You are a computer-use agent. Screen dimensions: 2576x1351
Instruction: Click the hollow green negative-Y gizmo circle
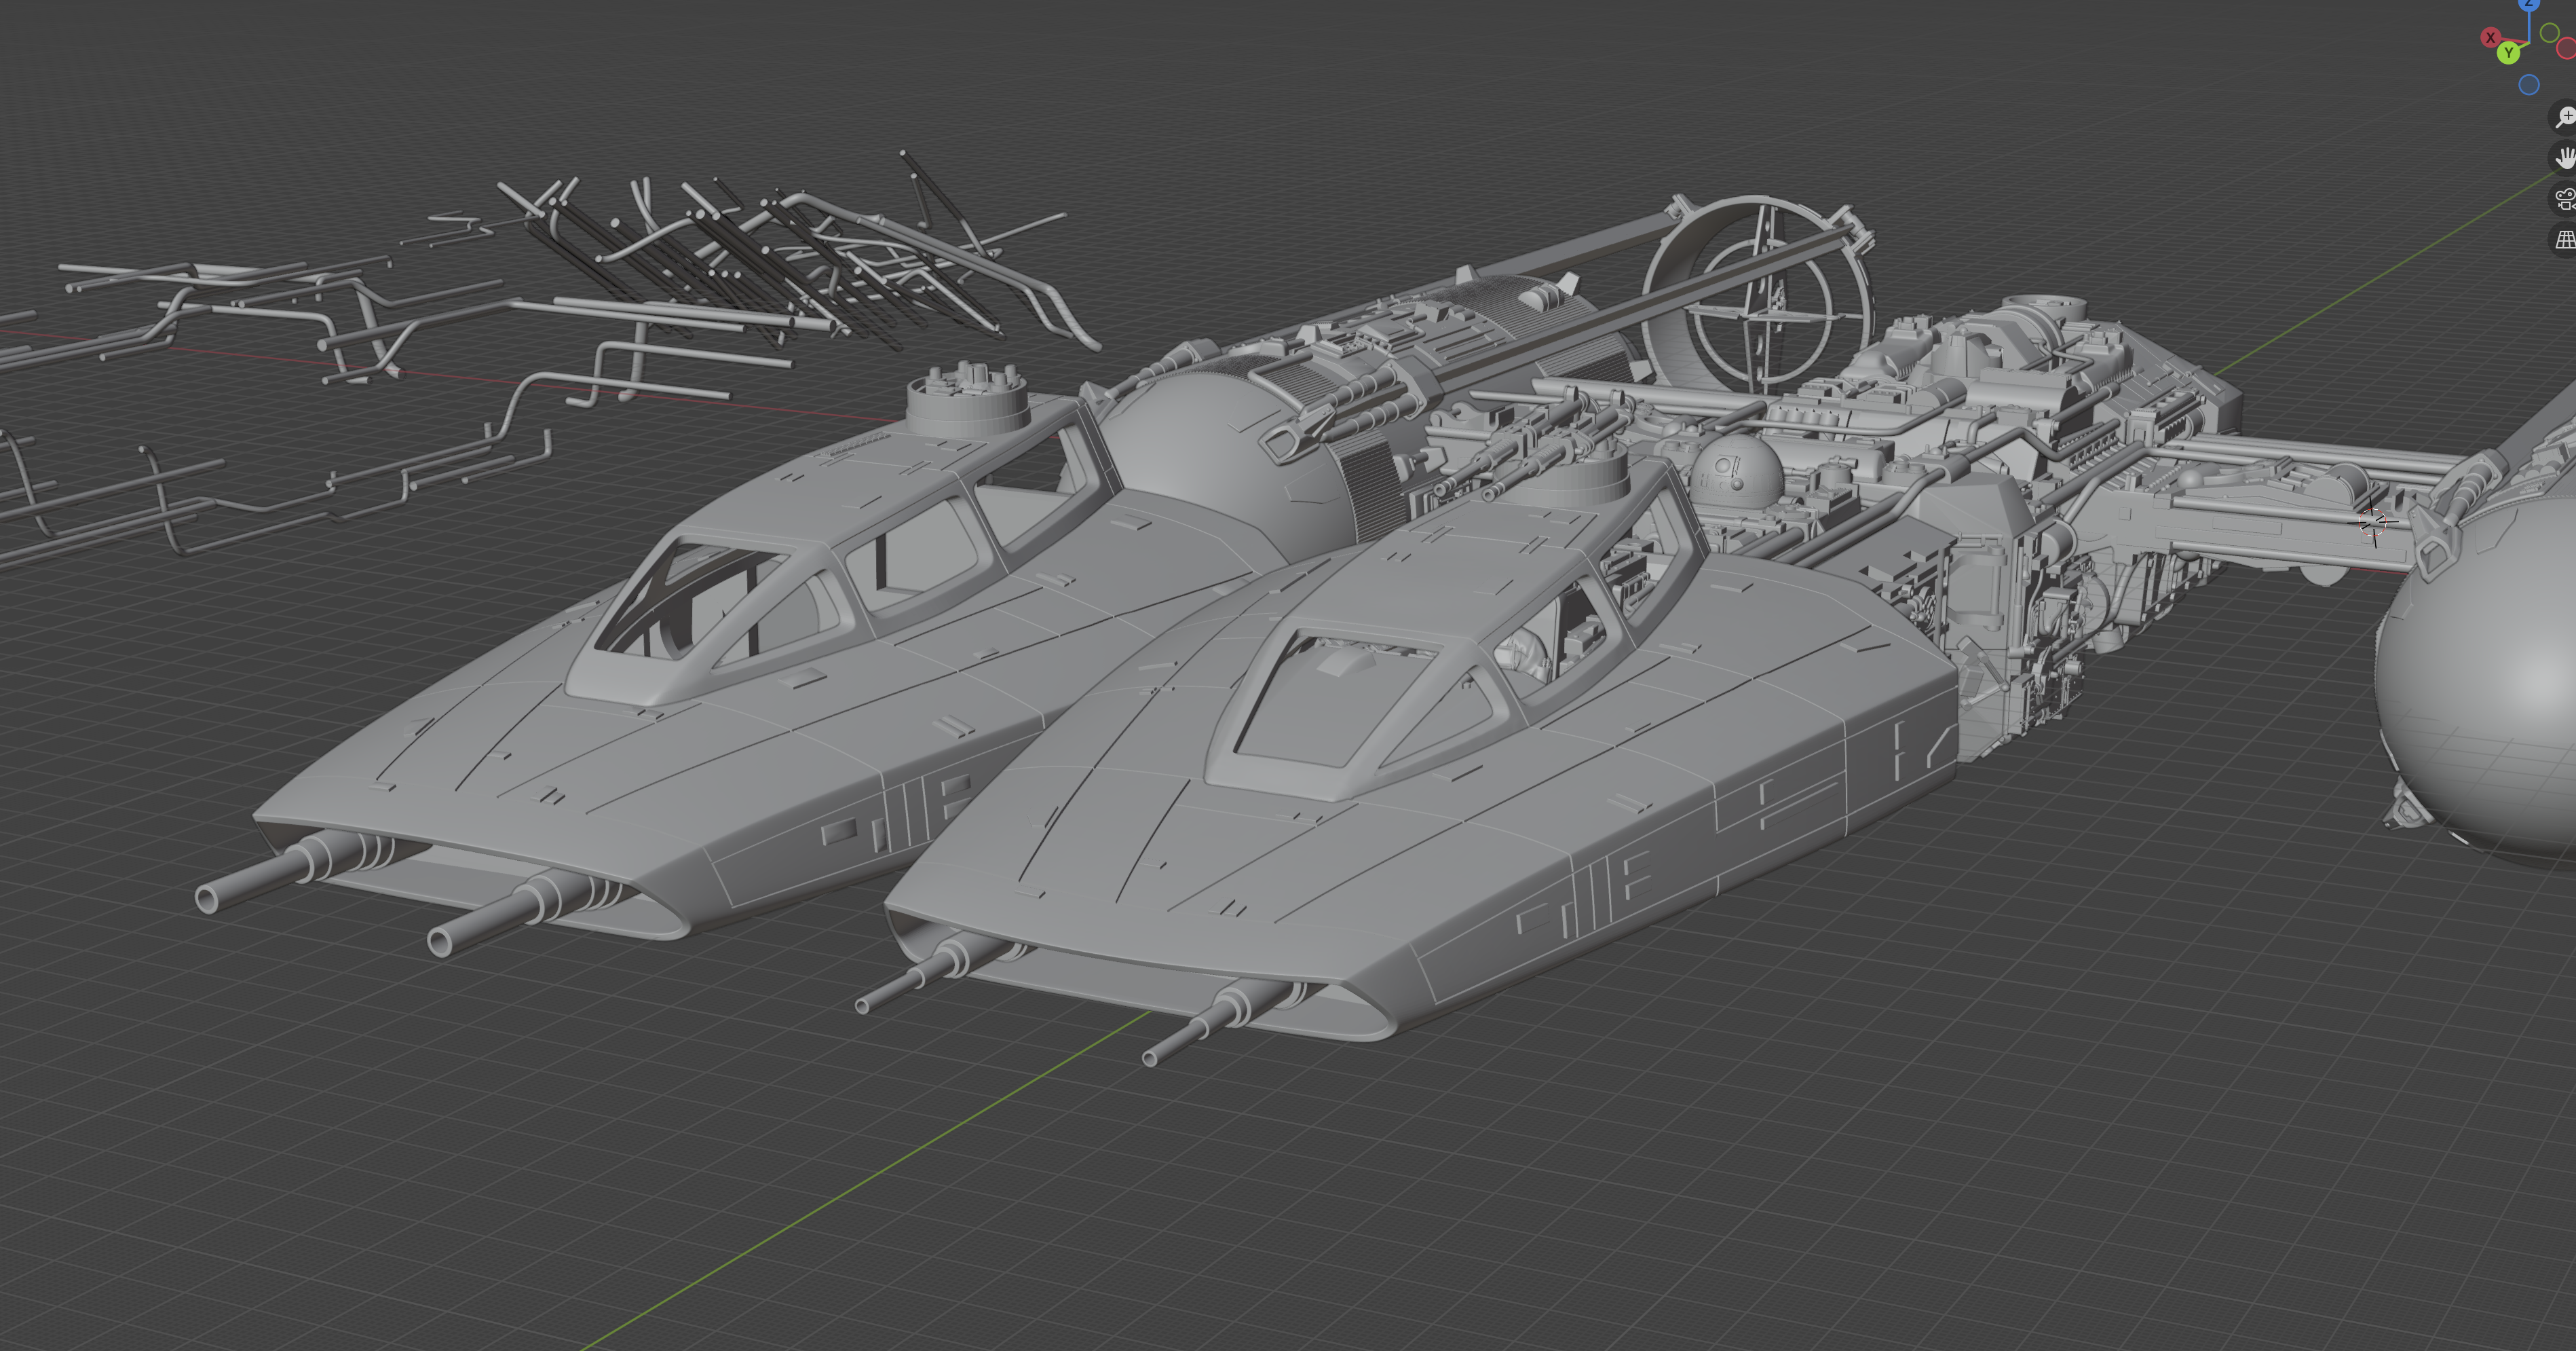[2549, 33]
